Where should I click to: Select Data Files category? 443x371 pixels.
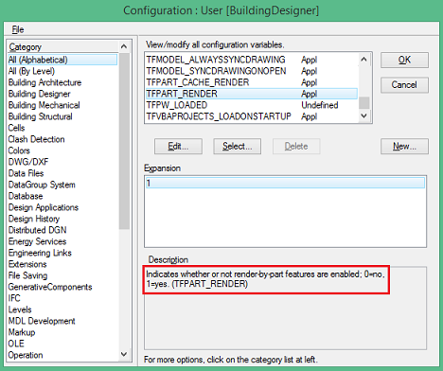click(x=62, y=173)
